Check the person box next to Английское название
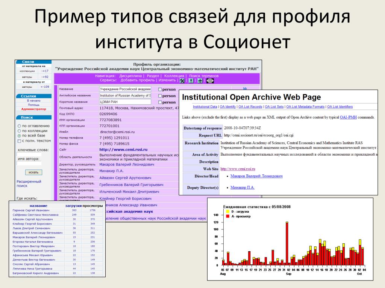This screenshot has height=288, width=385. click(x=160, y=96)
